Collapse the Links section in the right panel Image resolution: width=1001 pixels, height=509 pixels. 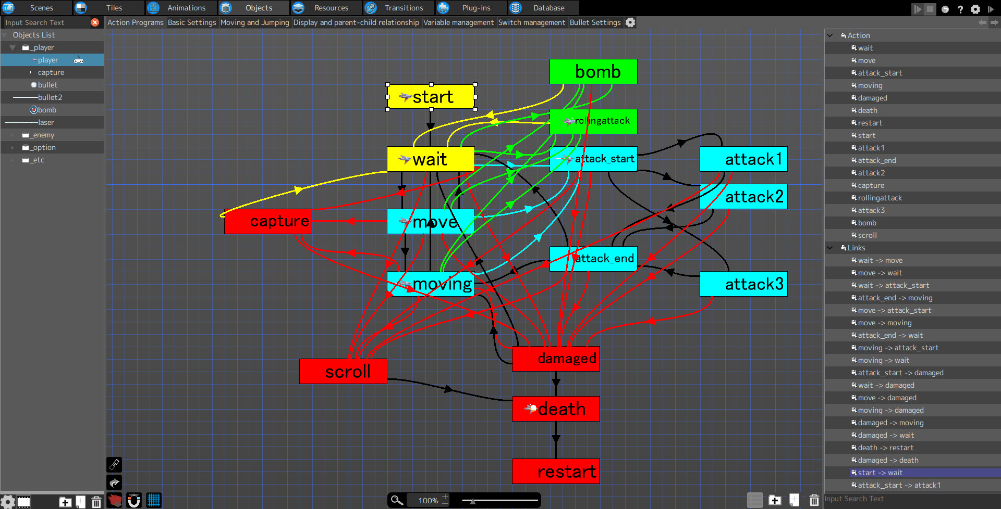(x=830, y=248)
